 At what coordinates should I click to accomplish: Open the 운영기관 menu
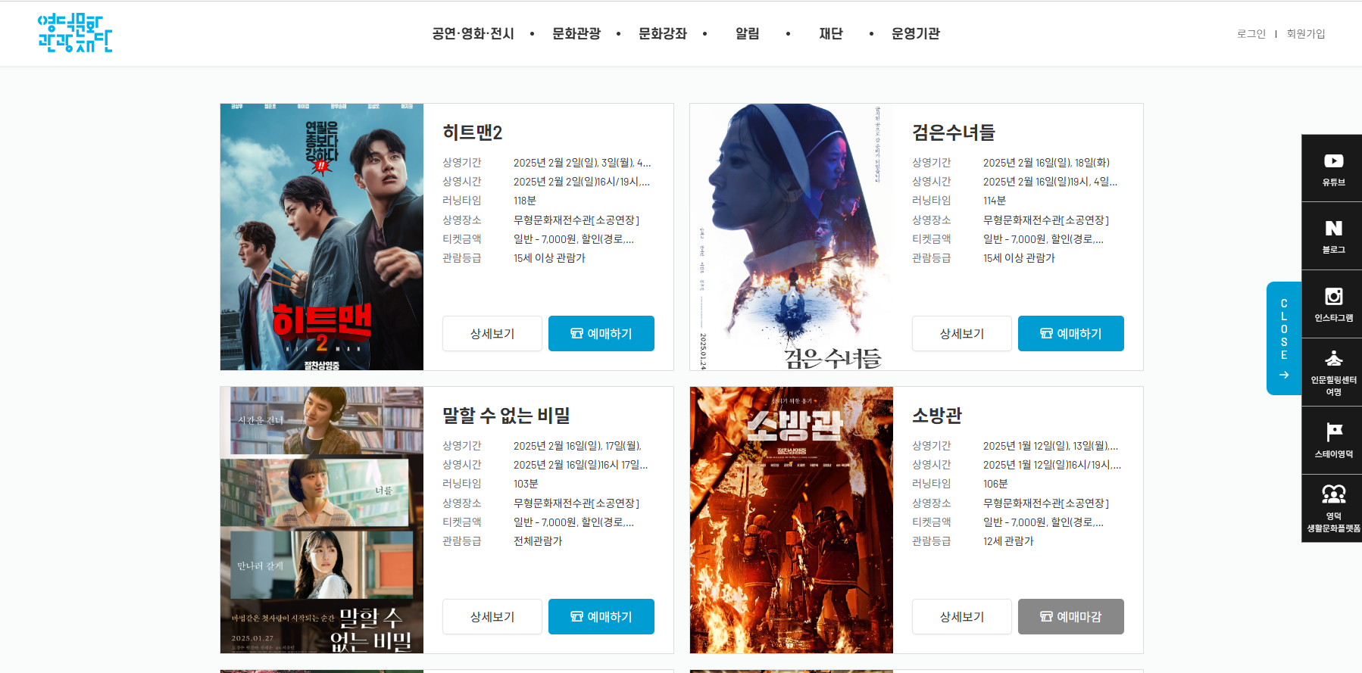point(915,34)
